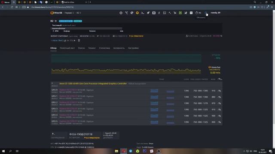Click browser back arrow
Screen dimensions: 275x154
[x=3, y=7]
